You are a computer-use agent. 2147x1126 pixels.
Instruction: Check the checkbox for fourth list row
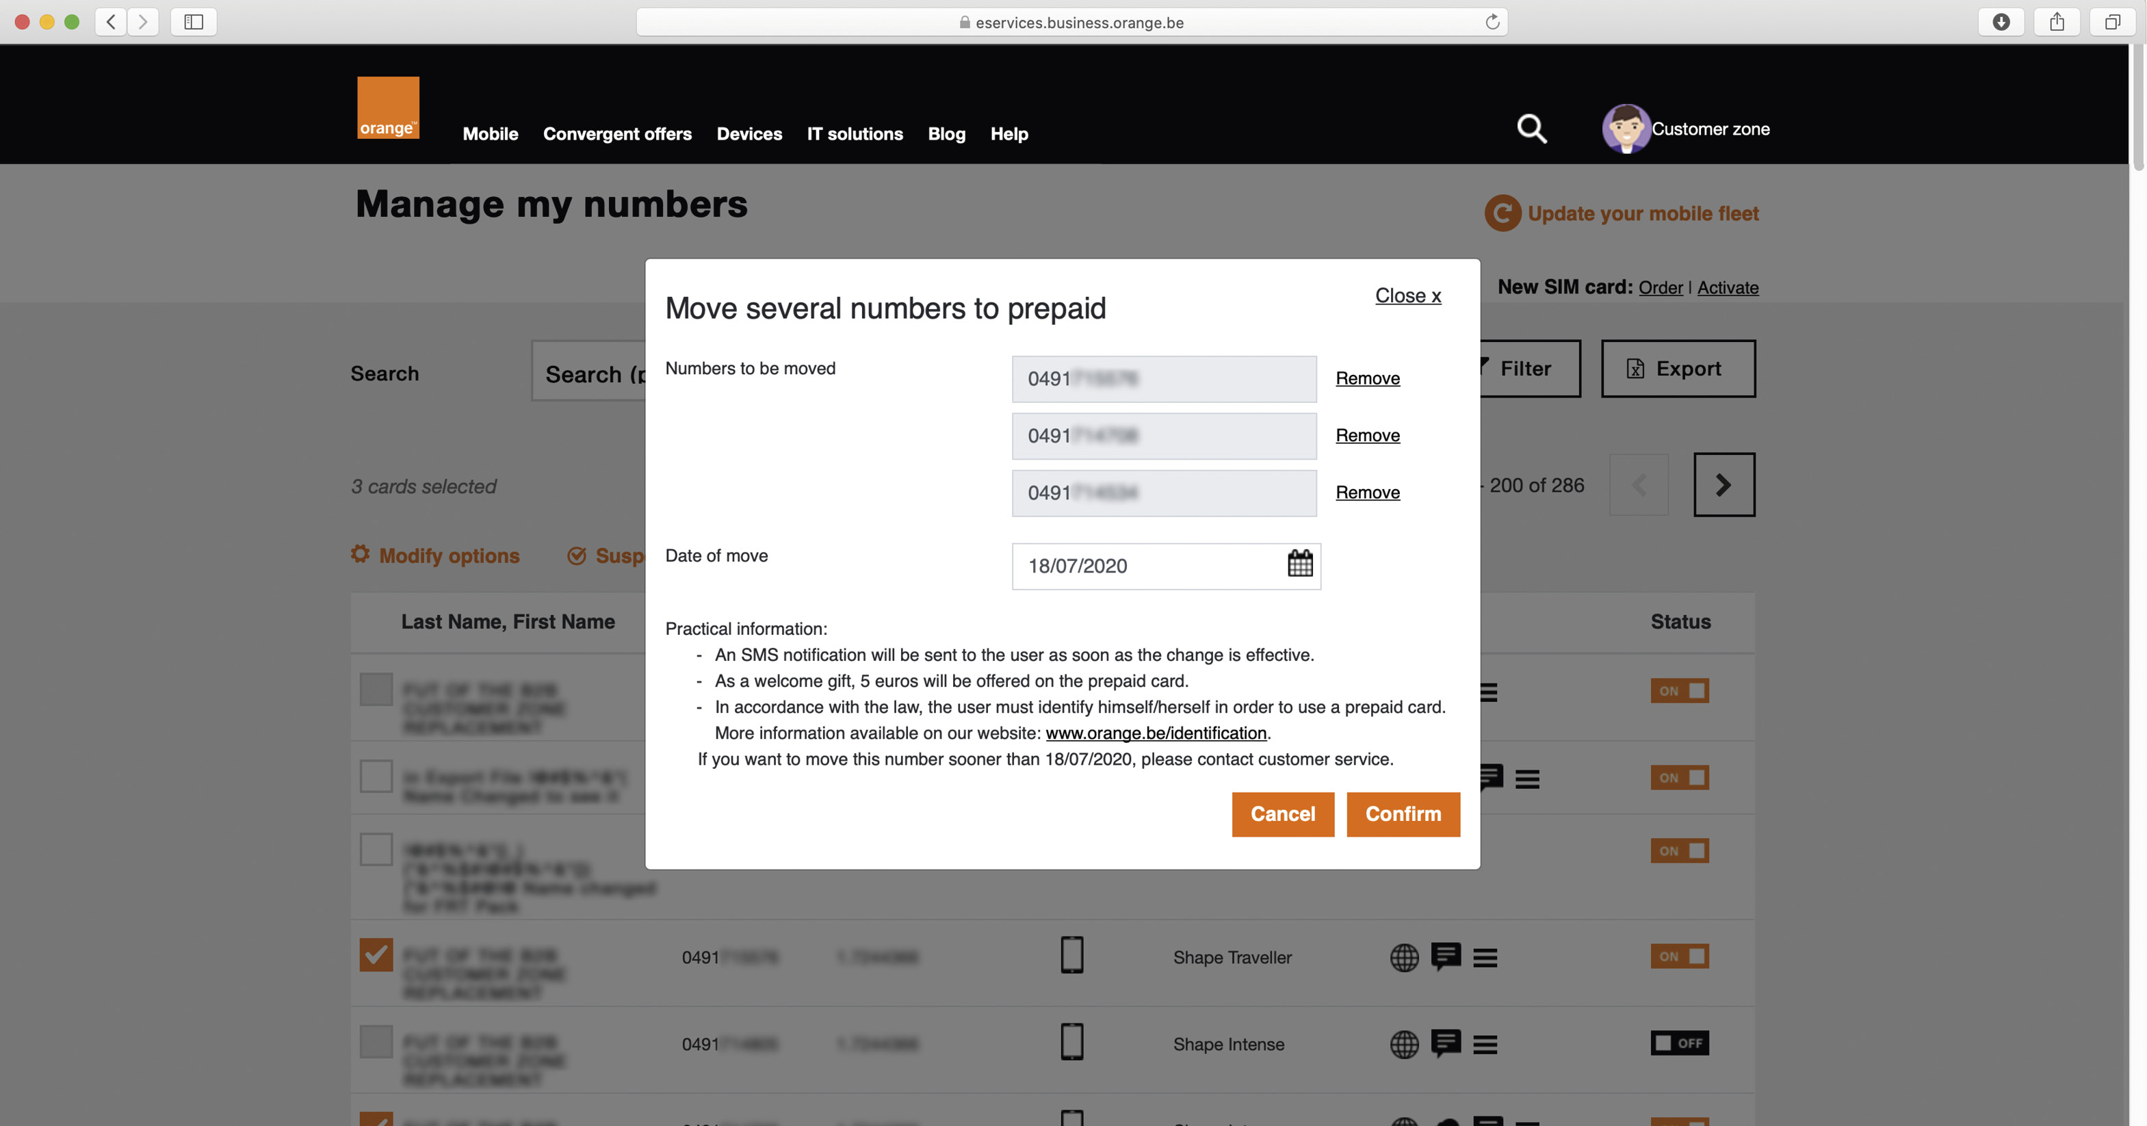(x=375, y=954)
